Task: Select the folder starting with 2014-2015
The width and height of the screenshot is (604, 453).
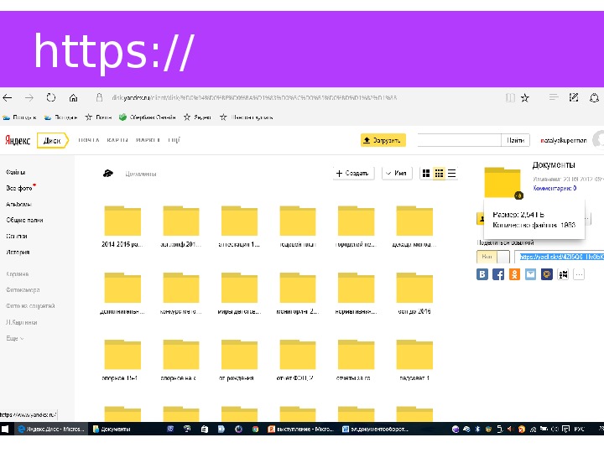Action: pos(122,226)
